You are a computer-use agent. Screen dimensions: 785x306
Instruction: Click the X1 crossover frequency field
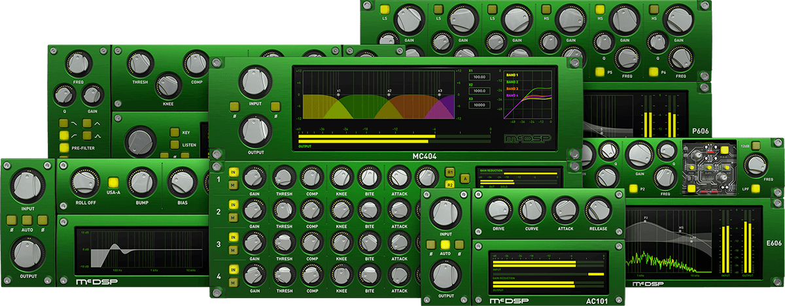point(479,76)
